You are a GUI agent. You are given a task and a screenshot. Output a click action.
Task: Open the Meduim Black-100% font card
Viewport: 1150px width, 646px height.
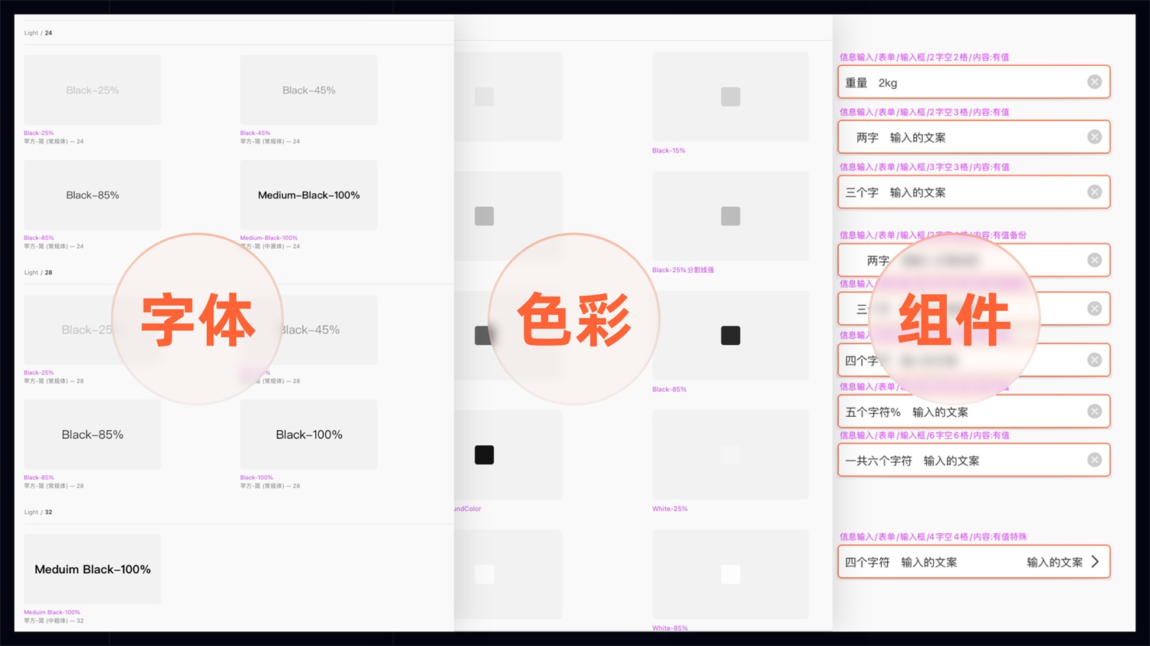click(93, 569)
